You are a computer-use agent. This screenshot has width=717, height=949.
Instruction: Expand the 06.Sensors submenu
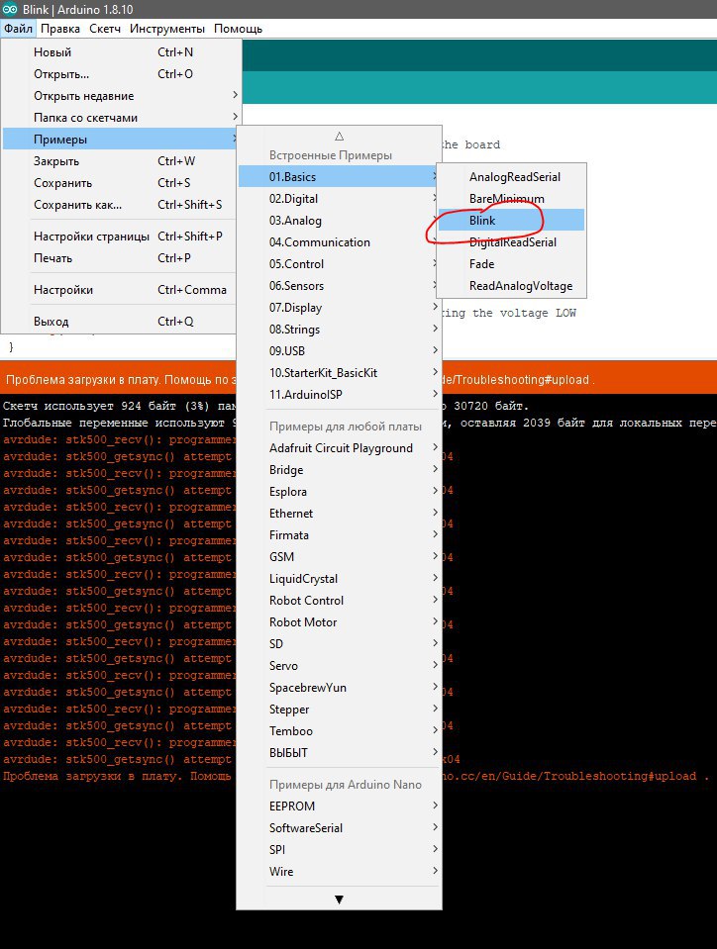pyautogui.click(x=339, y=286)
